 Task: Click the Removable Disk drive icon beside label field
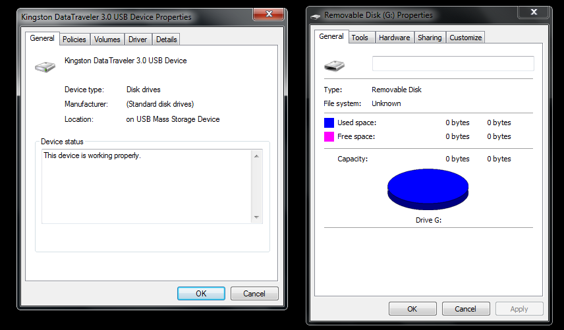[x=334, y=65]
